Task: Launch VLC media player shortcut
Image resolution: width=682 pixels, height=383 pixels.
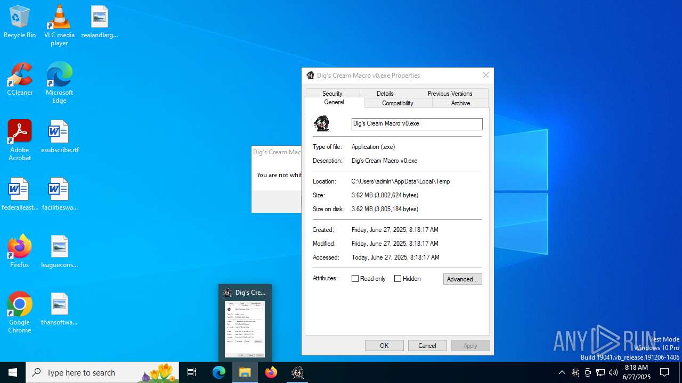Action: pos(59,25)
